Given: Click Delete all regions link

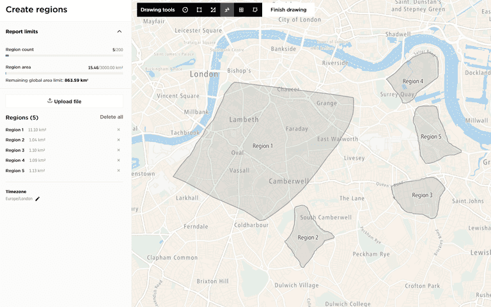Looking at the screenshot, I should pyautogui.click(x=111, y=118).
